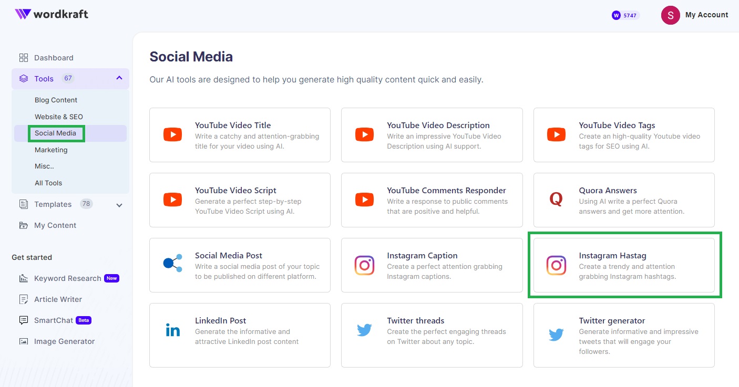Click YouTube icon on Video Tags card

(556, 135)
